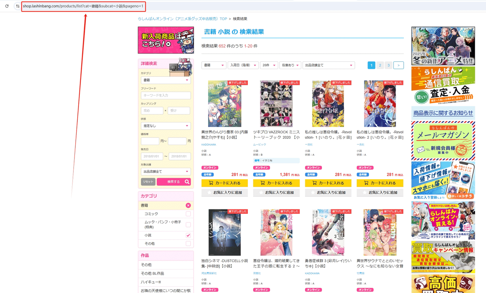Image resolution: width=486 pixels, height=293 pixels.
Task: Uncheck the 小説 category checkbox
Action: (188, 235)
